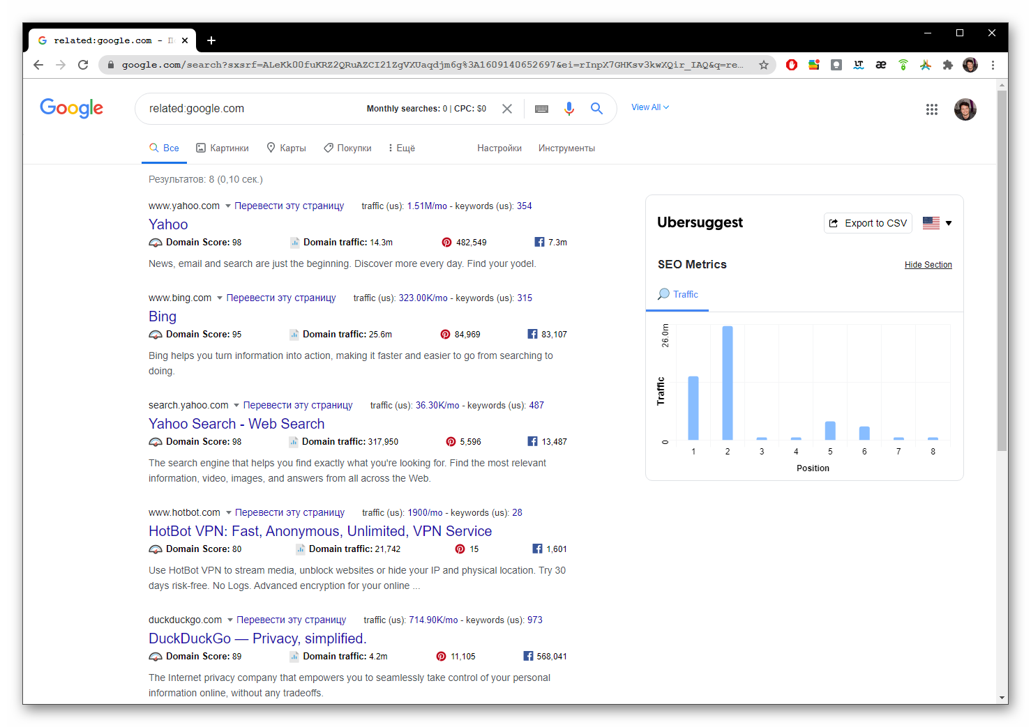Screen dimensions: 1031x727
Task: Click Export to CSV button
Action: tap(868, 223)
